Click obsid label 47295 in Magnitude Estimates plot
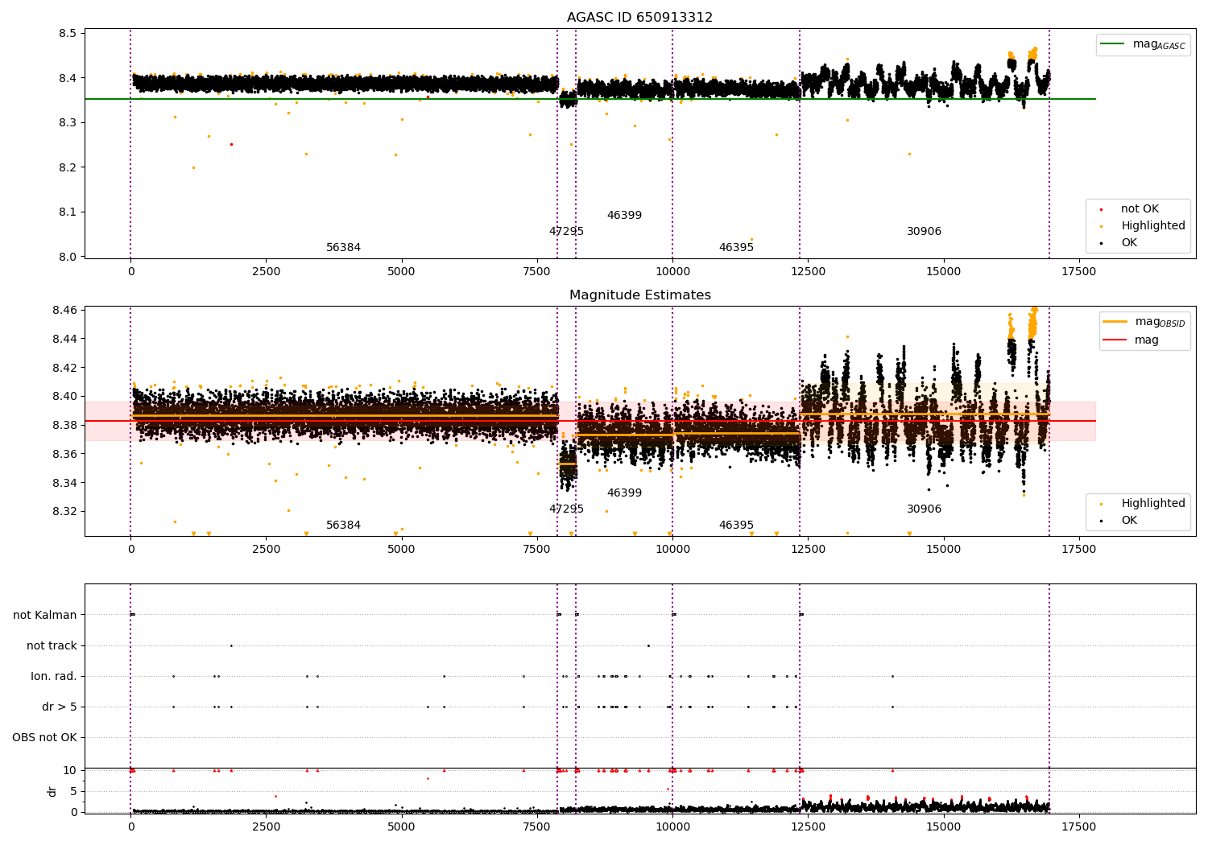The width and height of the screenshot is (1208, 845). 566,509
